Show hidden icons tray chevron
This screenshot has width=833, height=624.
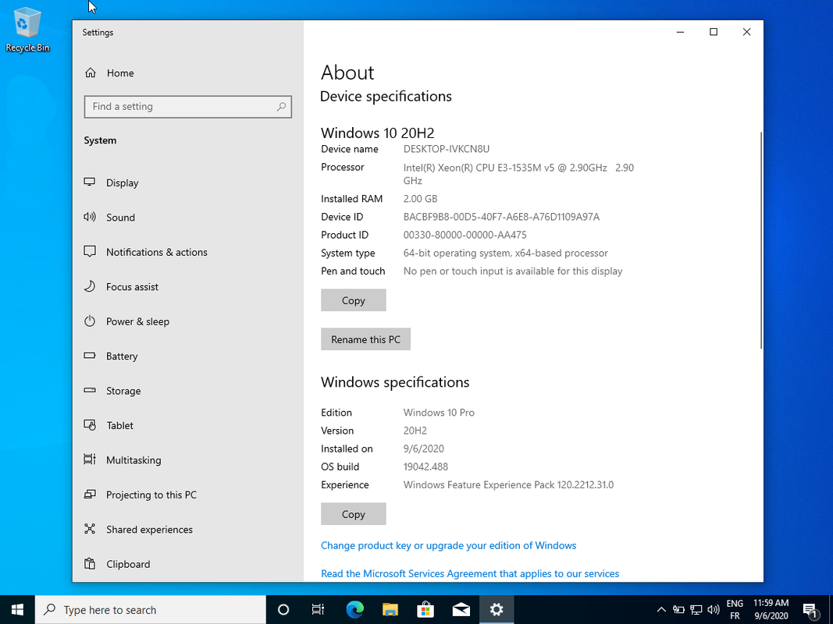tap(661, 610)
